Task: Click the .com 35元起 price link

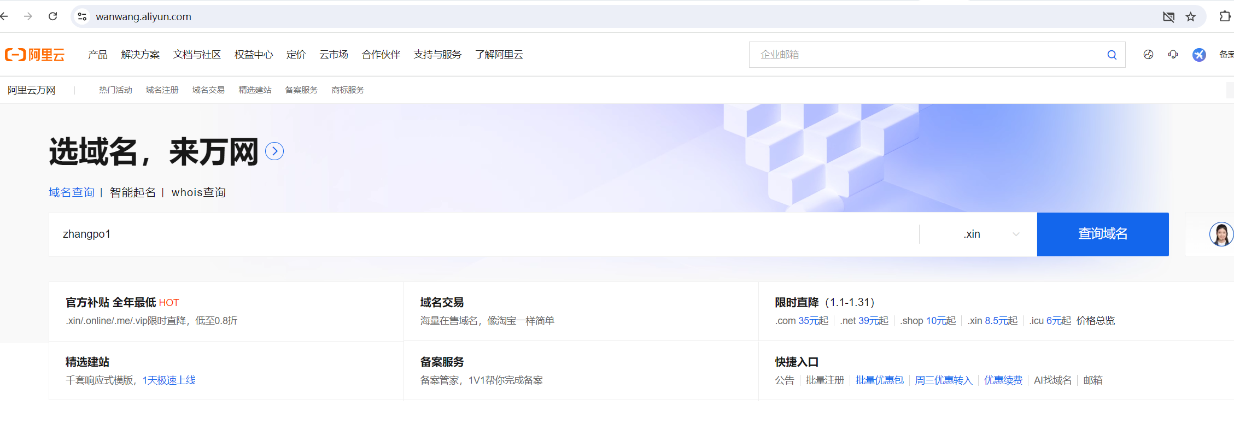Action: 802,321
